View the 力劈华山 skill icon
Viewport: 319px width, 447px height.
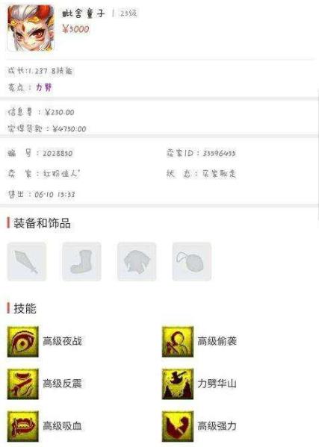(178, 384)
